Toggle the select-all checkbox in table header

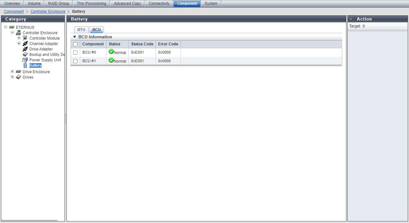pyautogui.click(x=75, y=44)
